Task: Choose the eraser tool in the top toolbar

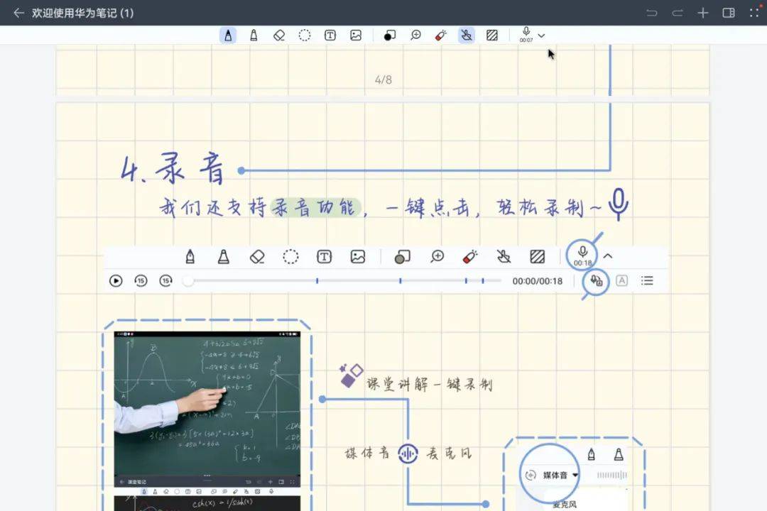Action: coord(279,35)
